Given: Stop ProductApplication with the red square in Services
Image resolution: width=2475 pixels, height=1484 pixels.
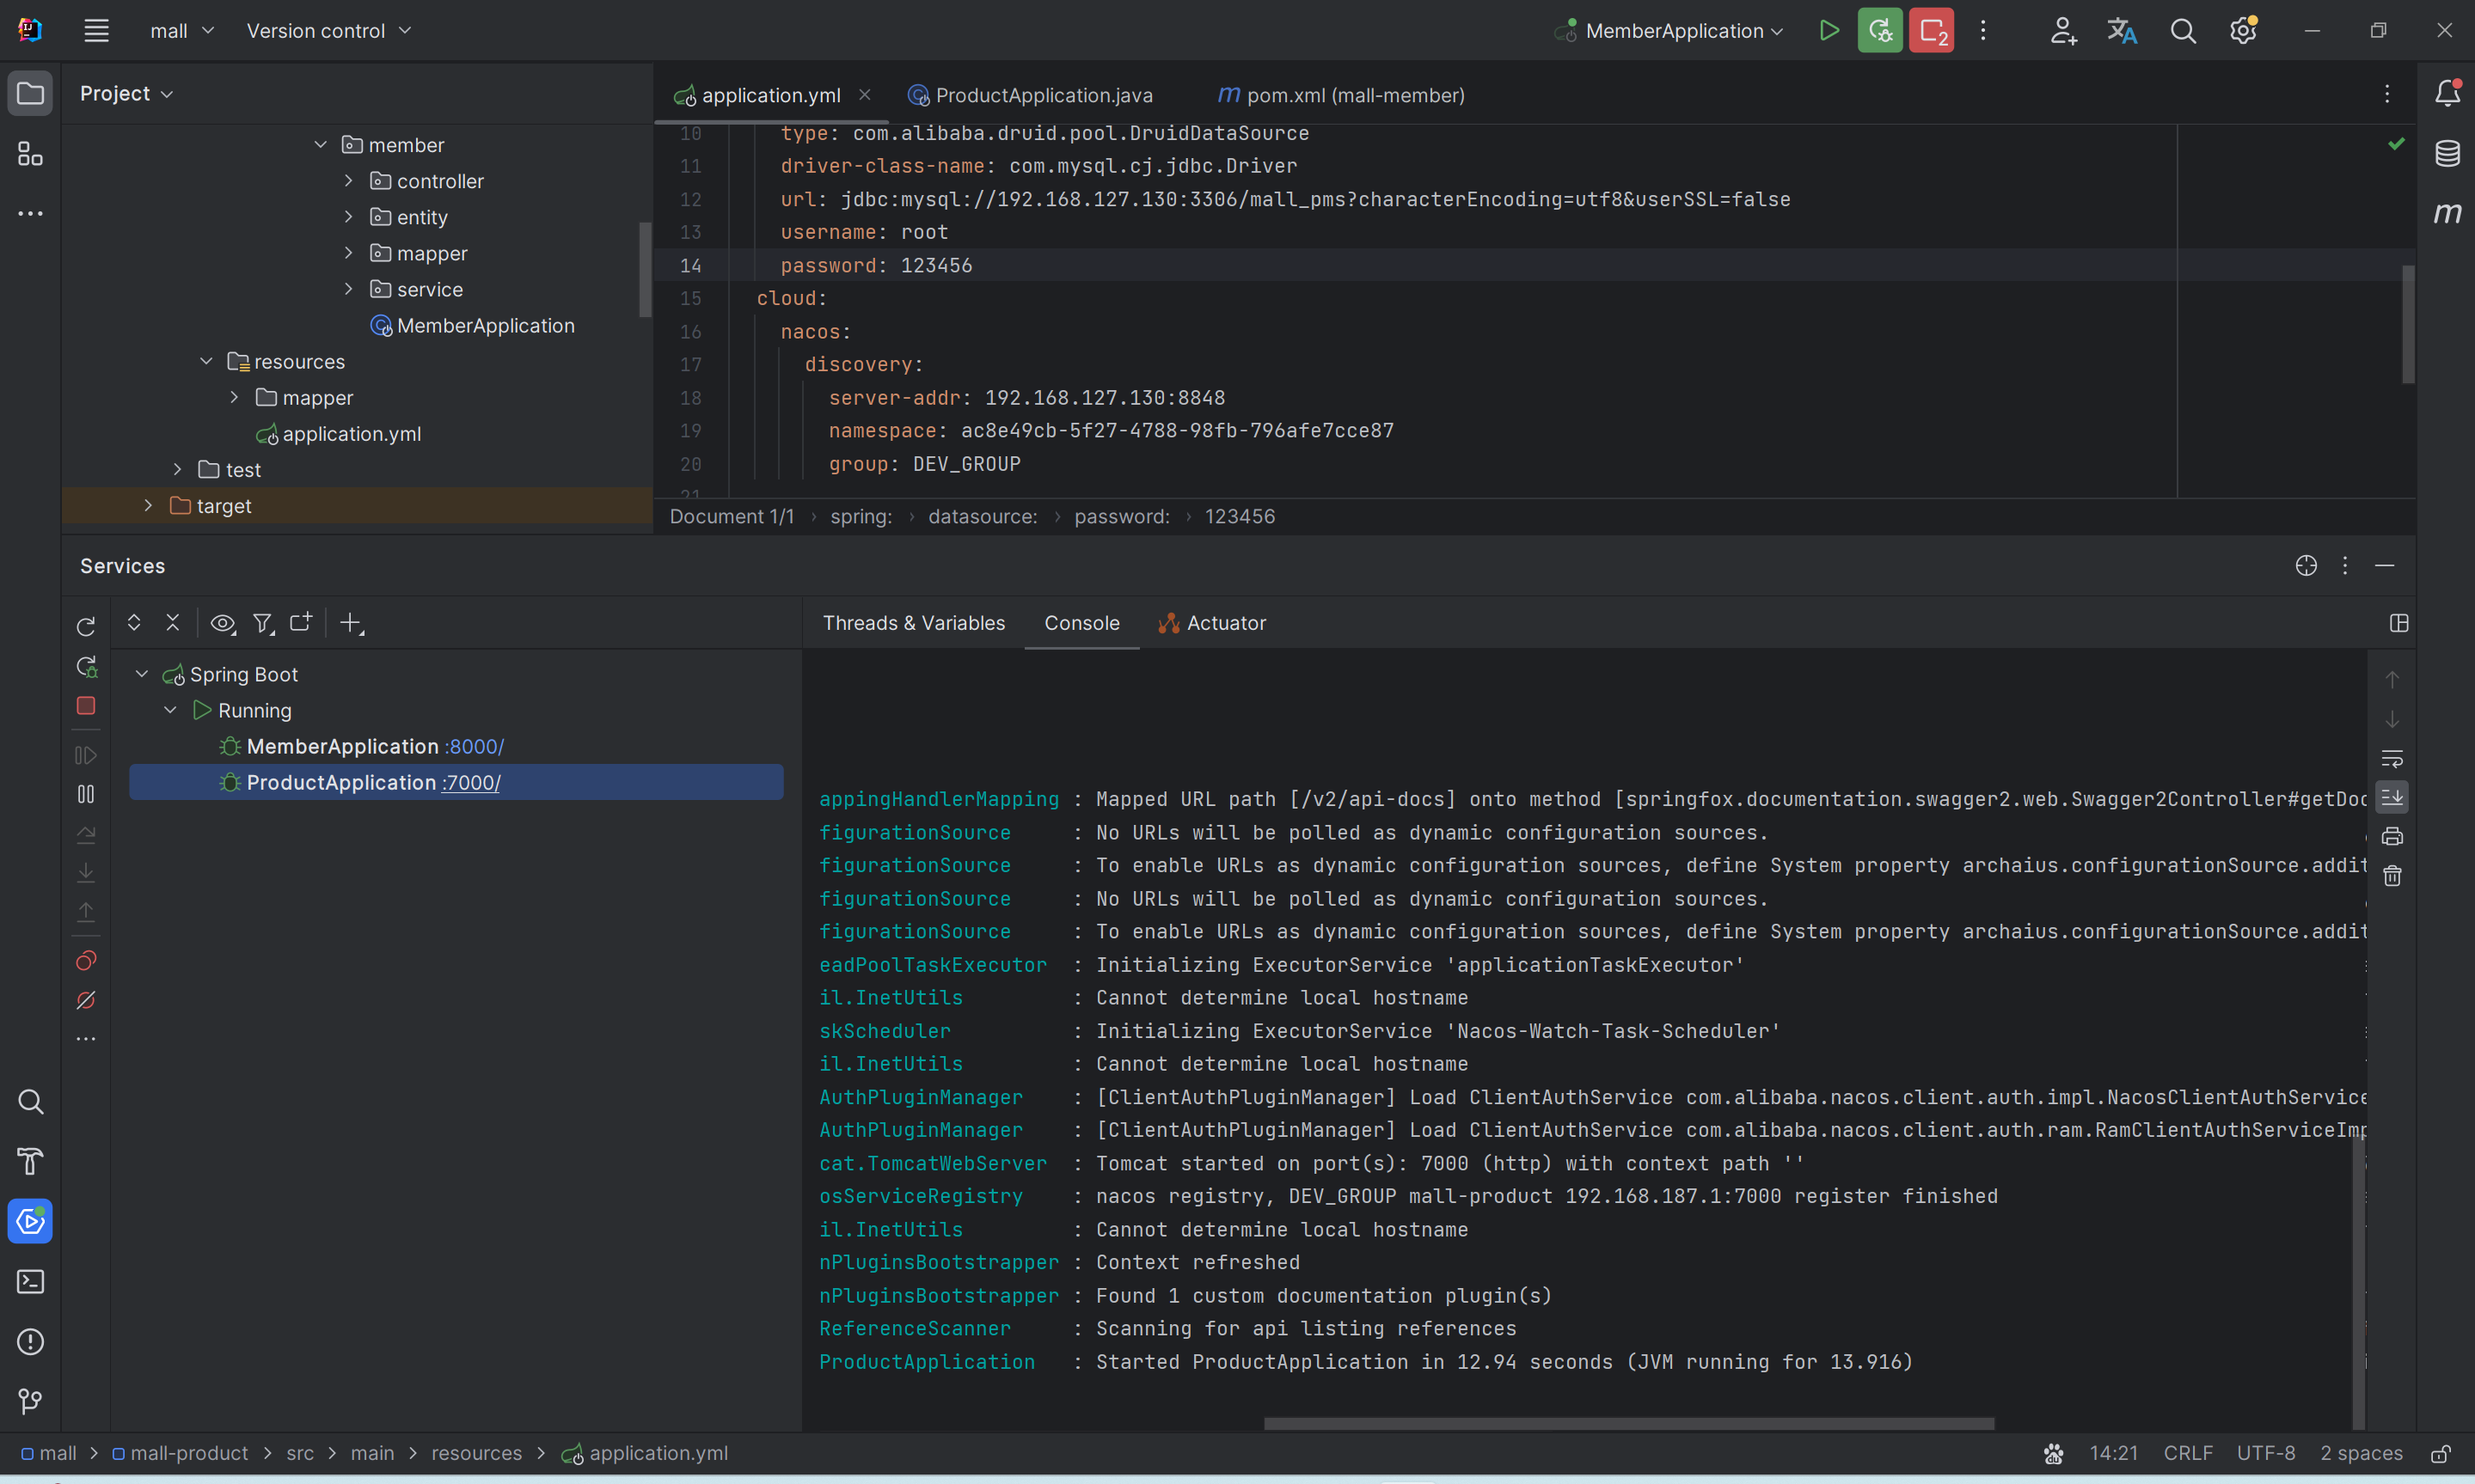Looking at the screenshot, I should tap(86, 706).
